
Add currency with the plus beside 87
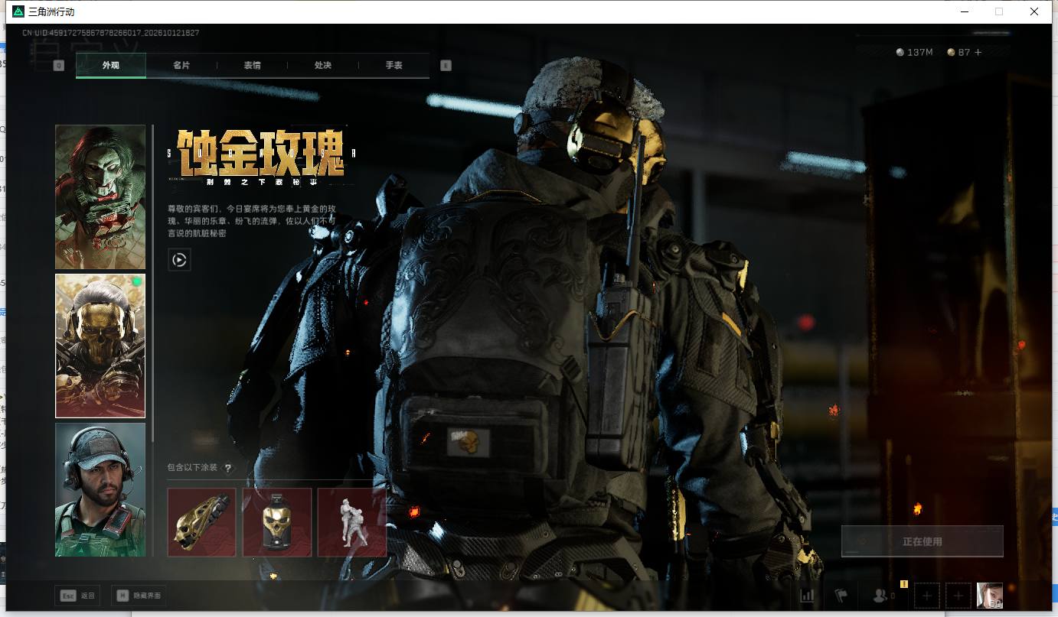(x=978, y=52)
